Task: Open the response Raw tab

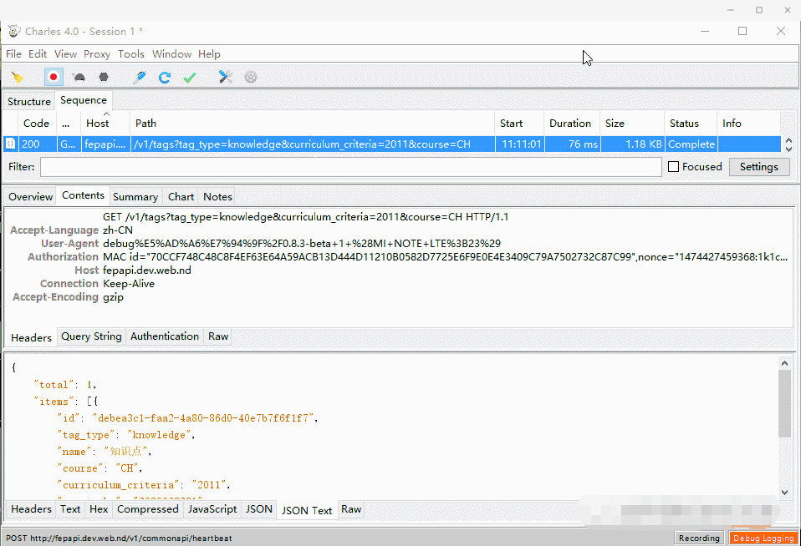Action: [351, 509]
